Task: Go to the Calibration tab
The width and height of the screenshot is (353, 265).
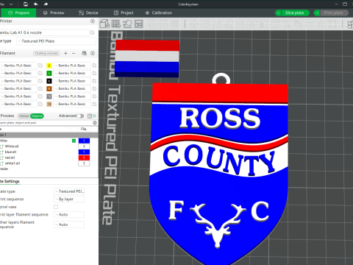Action: coord(159,13)
